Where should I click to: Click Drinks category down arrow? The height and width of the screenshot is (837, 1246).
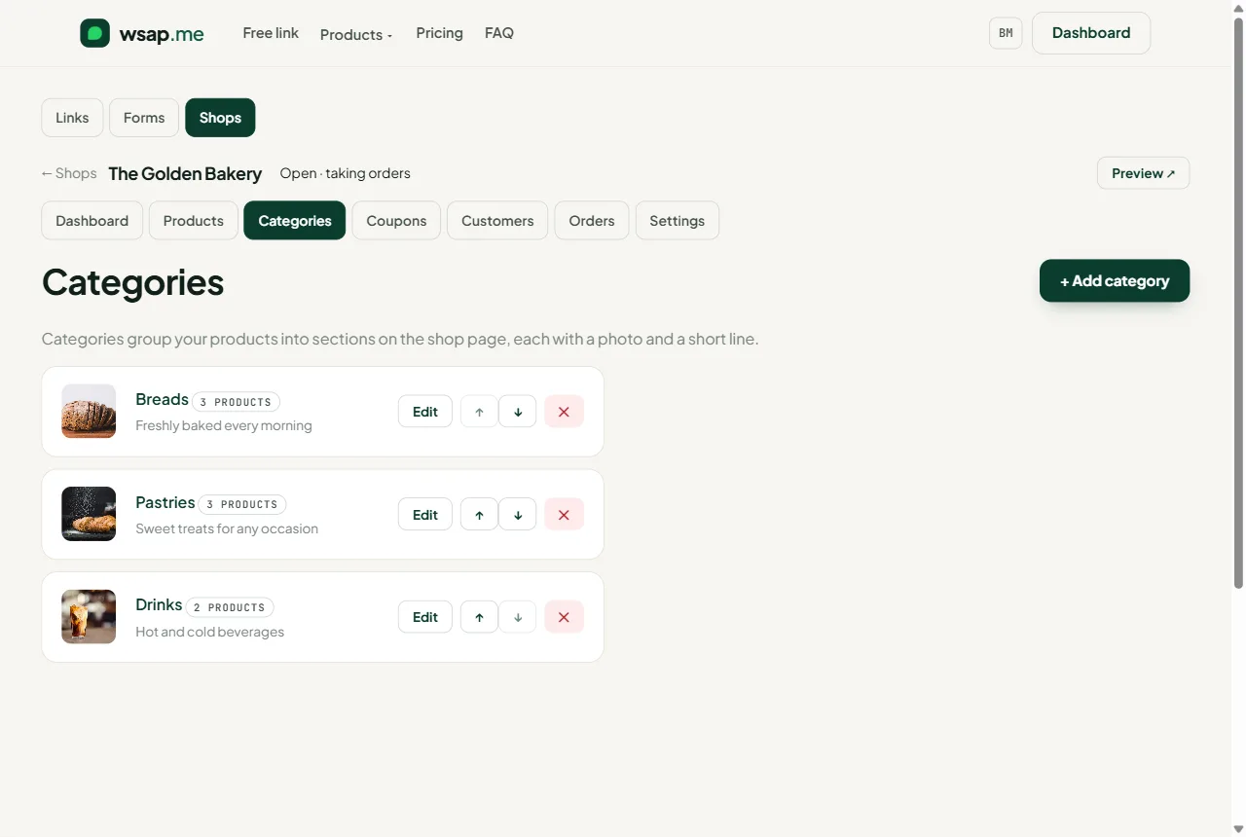[518, 617]
